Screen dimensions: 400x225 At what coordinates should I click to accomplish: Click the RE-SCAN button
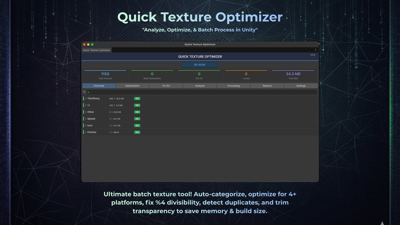pos(200,65)
